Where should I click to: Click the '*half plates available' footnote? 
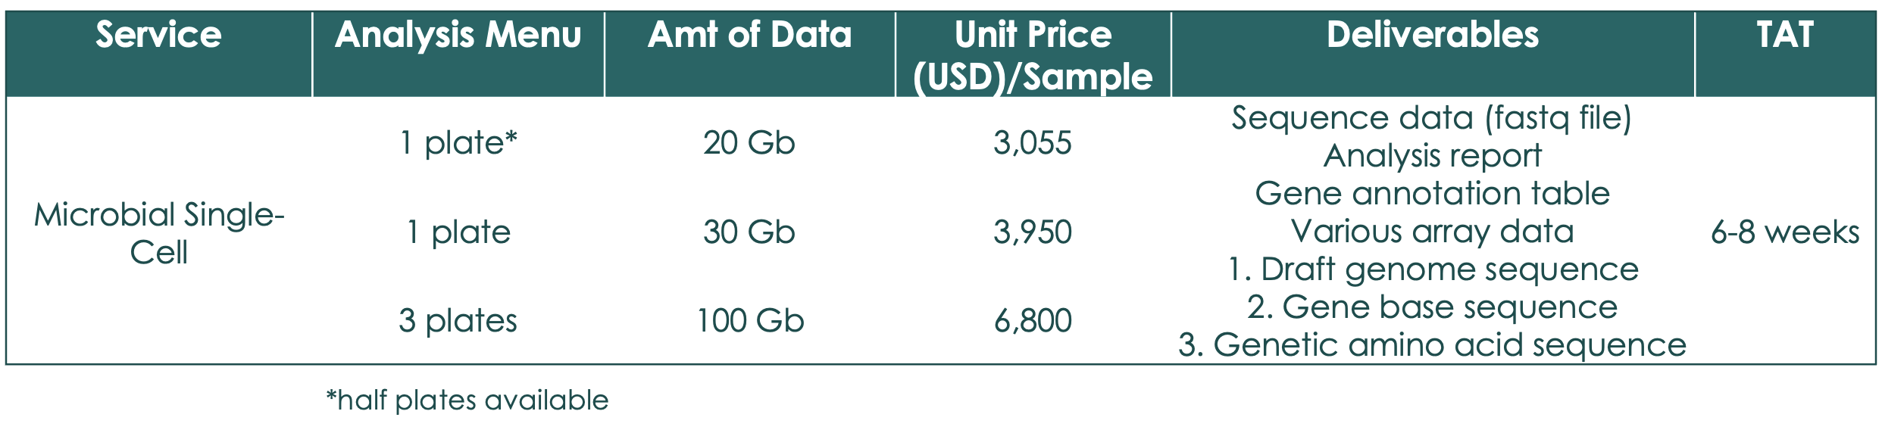[467, 400]
